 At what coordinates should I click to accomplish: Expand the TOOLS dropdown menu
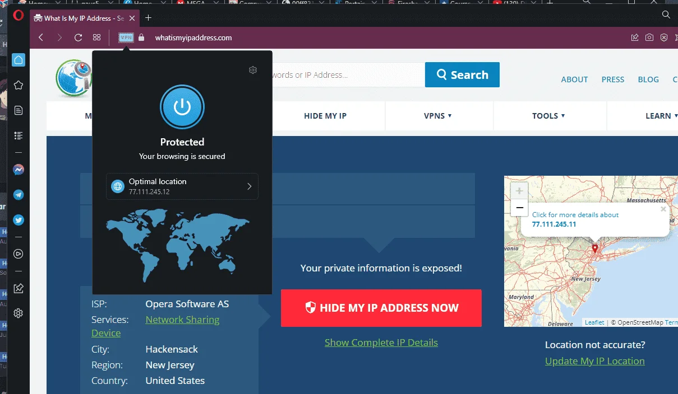pos(548,116)
